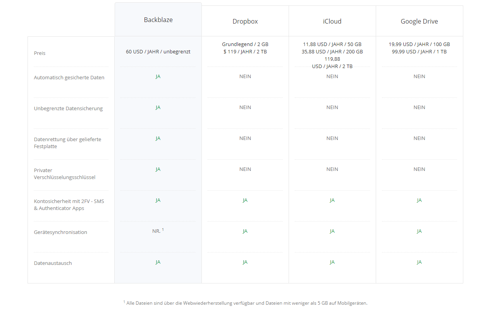Click Backblaze JA for Datenrettung über Festplatte
The image size is (478, 314).
point(158,138)
